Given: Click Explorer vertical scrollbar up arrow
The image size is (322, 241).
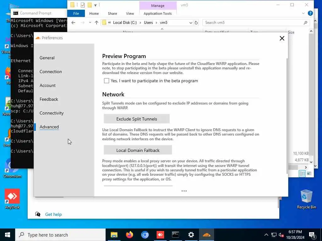Looking at the screenshot, I should [x=311, y=31].
